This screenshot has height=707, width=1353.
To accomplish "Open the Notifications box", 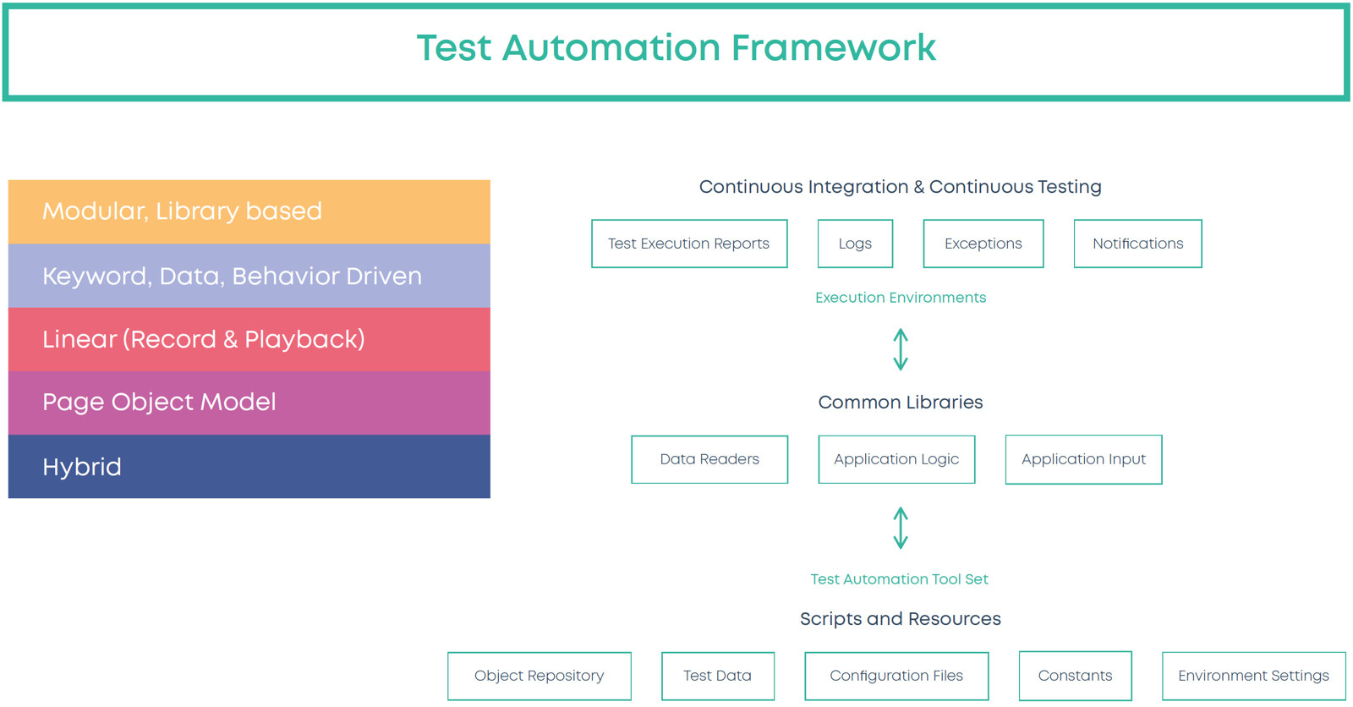I will pyautogui.click(x=1137, y=244).
